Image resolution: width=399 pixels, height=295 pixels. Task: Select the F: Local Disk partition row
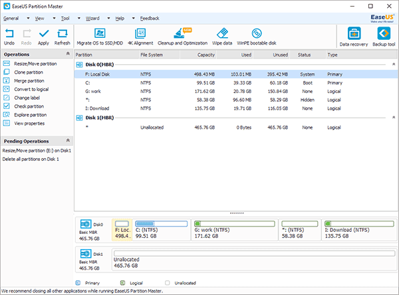click(x=236, y=74)
